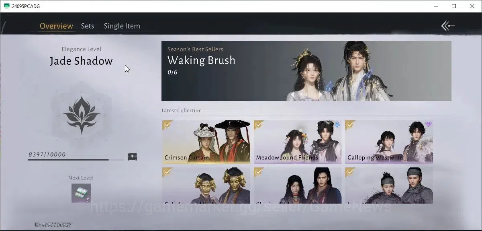Viewport: 482px width, 231px height.
Task: Close the 24095PCADG window
Action: 472,6
